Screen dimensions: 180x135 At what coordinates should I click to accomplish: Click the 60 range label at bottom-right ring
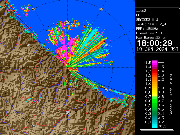coord(101,126)
